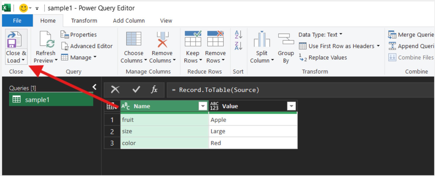The image size is (435, 176).
Task: Sort descending with the Z-A icon
Action: tap(238, 46)
